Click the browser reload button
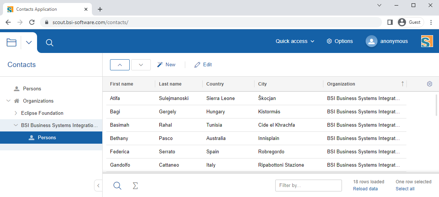439x197 pixels. (x=32, y=22)
